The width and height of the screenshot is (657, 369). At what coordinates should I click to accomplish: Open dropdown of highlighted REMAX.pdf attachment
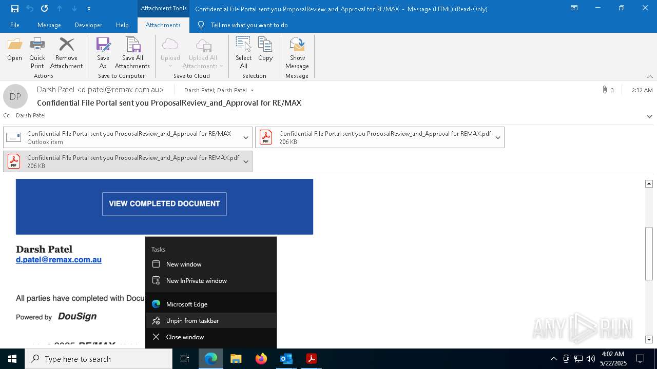click(x=246, y=161)
